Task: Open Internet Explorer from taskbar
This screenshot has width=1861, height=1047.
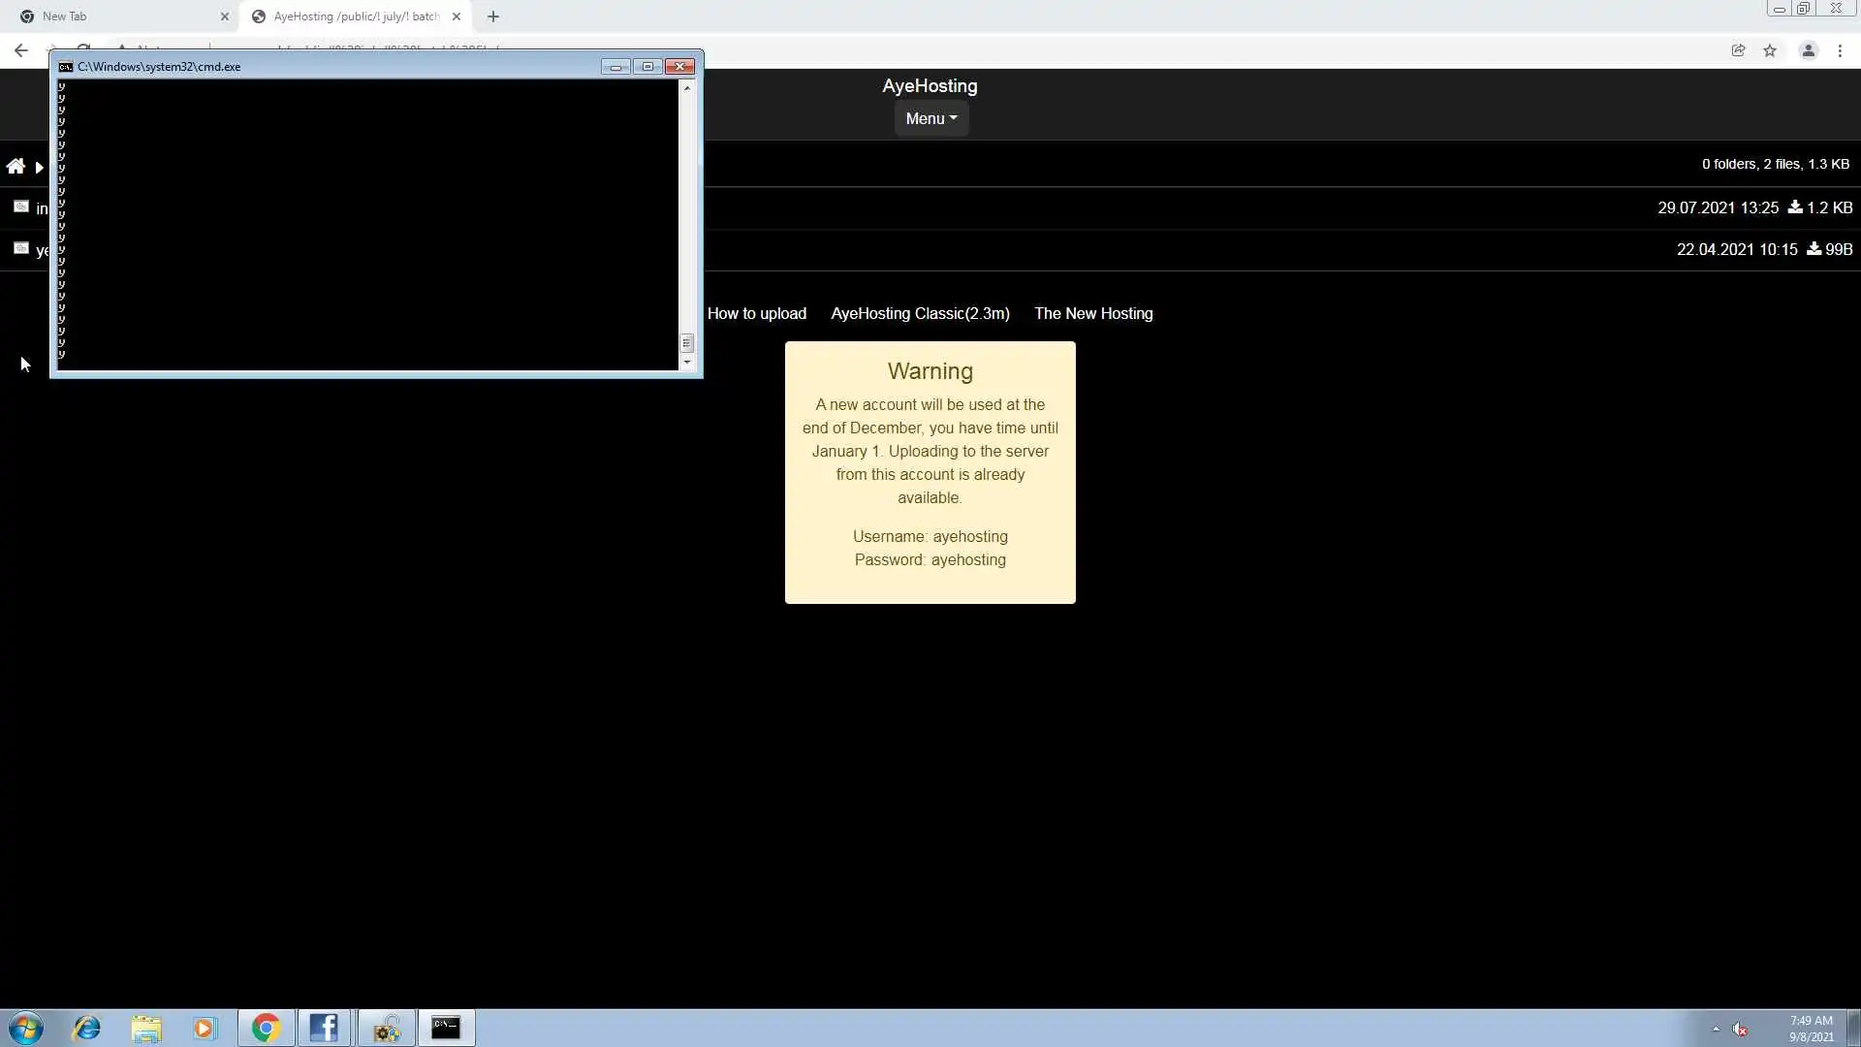Action: [87, 1028]
